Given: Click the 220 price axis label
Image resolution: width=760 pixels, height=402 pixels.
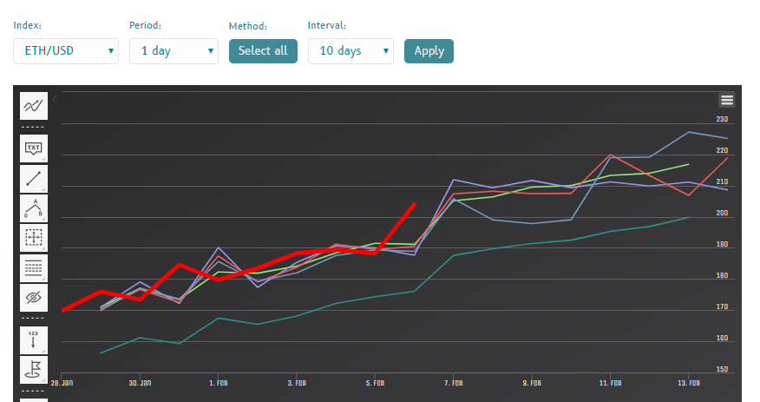Looking at the screenshot, I should point(722,150).
